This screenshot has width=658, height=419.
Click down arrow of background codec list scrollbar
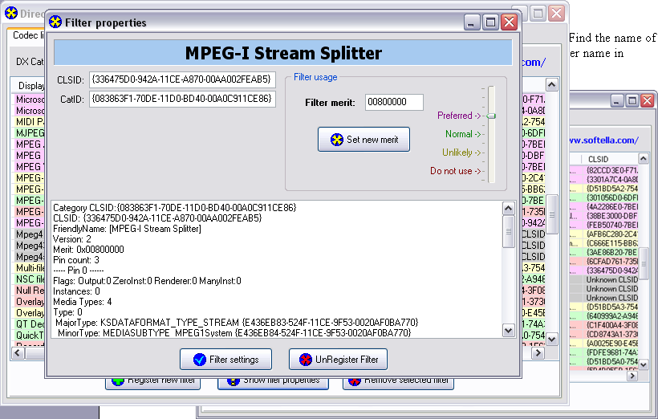[552, 340]
